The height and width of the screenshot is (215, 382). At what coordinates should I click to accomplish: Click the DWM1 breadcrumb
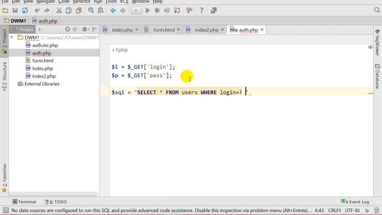tap(15, 21)
